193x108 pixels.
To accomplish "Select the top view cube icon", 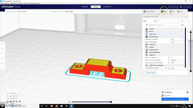I will [x=14, y=102].
